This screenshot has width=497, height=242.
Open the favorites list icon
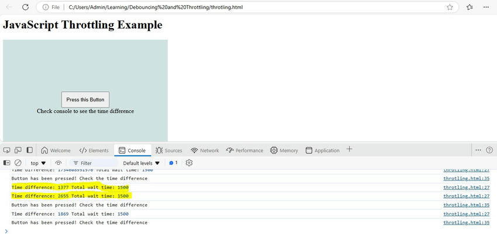click(x=470, y=7)
